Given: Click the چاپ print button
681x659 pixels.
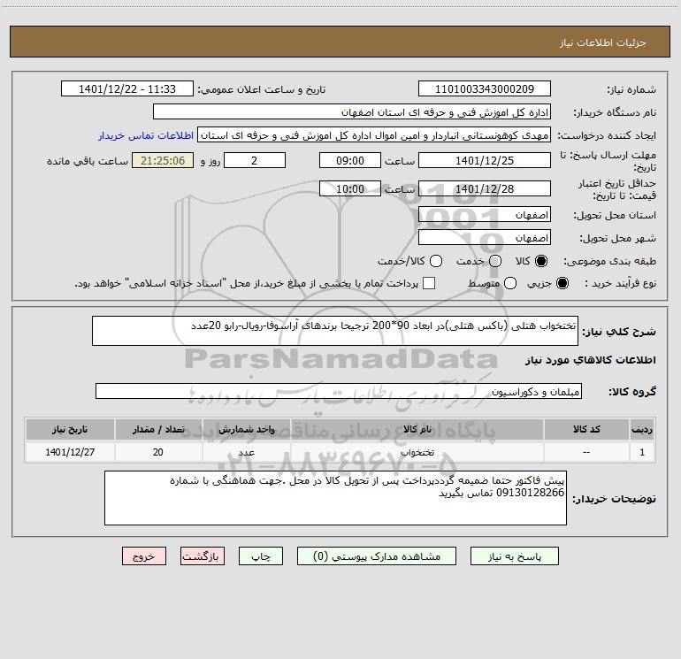Looking at the screenshot, I should (261, 556).
